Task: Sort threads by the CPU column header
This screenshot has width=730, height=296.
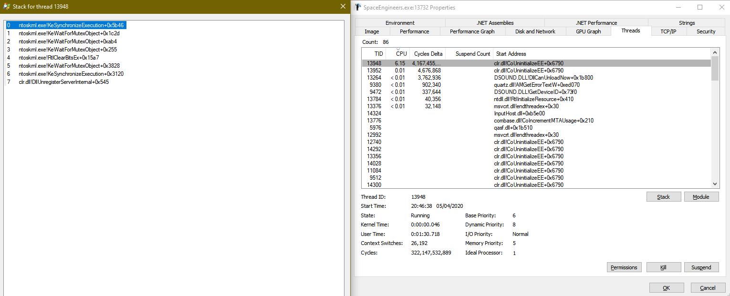Action: pyautogui.click(x=401, y=54)
